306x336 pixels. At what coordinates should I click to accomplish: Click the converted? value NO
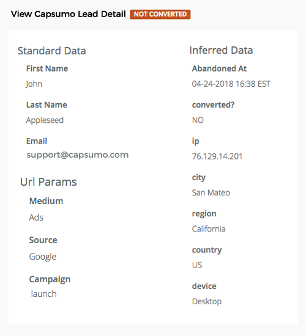pos(198,120)
